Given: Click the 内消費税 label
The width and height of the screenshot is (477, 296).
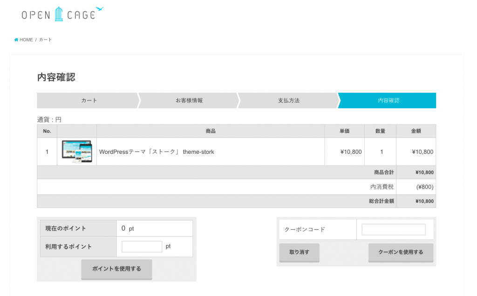Looking at the screenshot, I should pos(382,187).
